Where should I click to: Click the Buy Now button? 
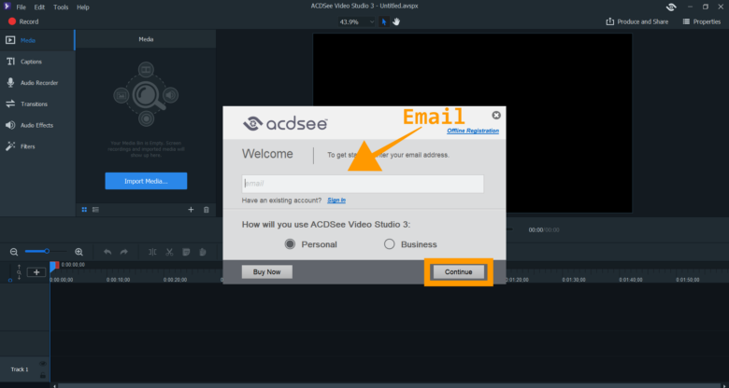267,272
